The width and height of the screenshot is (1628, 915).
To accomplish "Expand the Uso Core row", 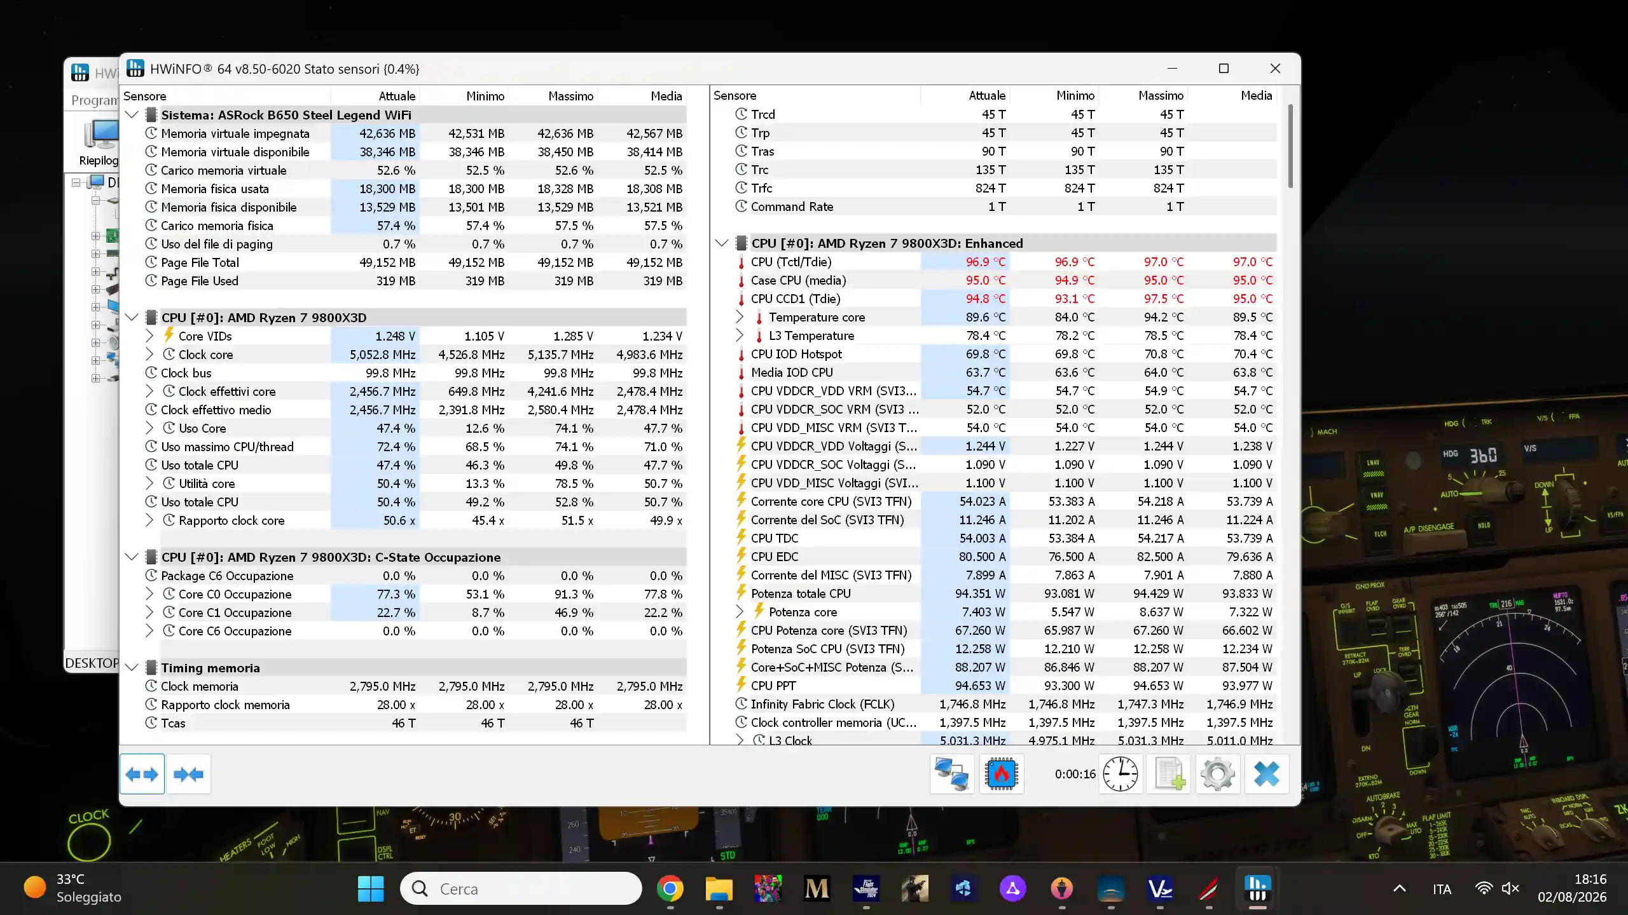I will tap(149, 428).
